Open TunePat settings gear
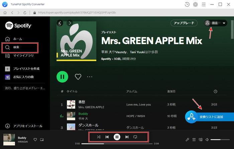 point(195,4)
